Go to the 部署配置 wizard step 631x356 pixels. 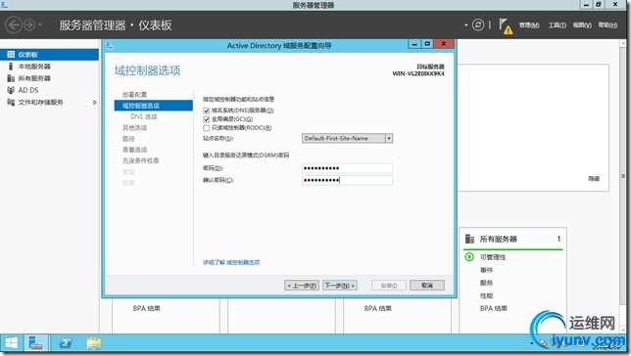(x=135, y=95)
